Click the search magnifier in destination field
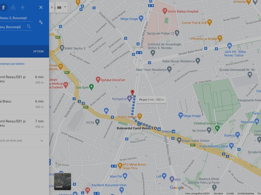The image size is (261, 195). [29, 26]
